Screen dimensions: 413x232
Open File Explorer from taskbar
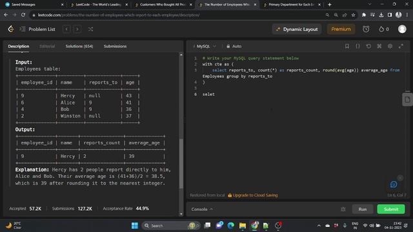(x=243, y=226)
